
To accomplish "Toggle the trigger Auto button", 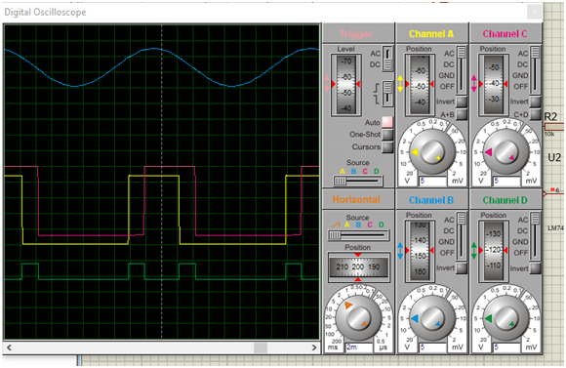I will click(x=387, y=122).
